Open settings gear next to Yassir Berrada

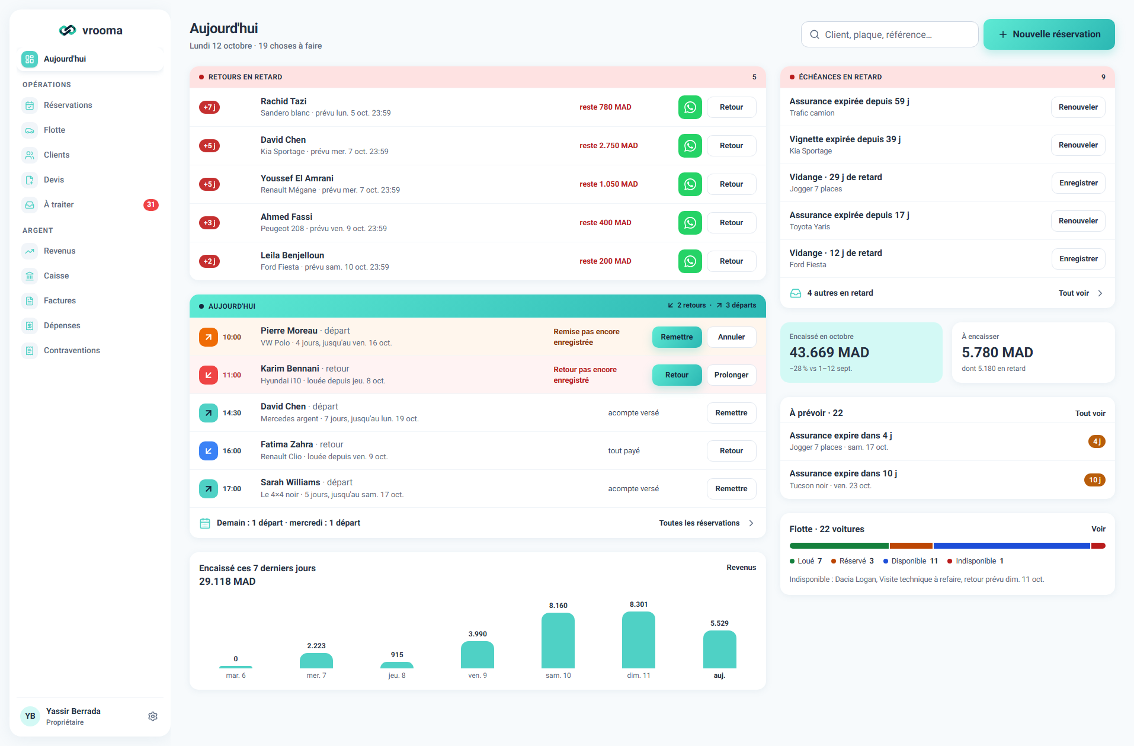click(153, 716)
